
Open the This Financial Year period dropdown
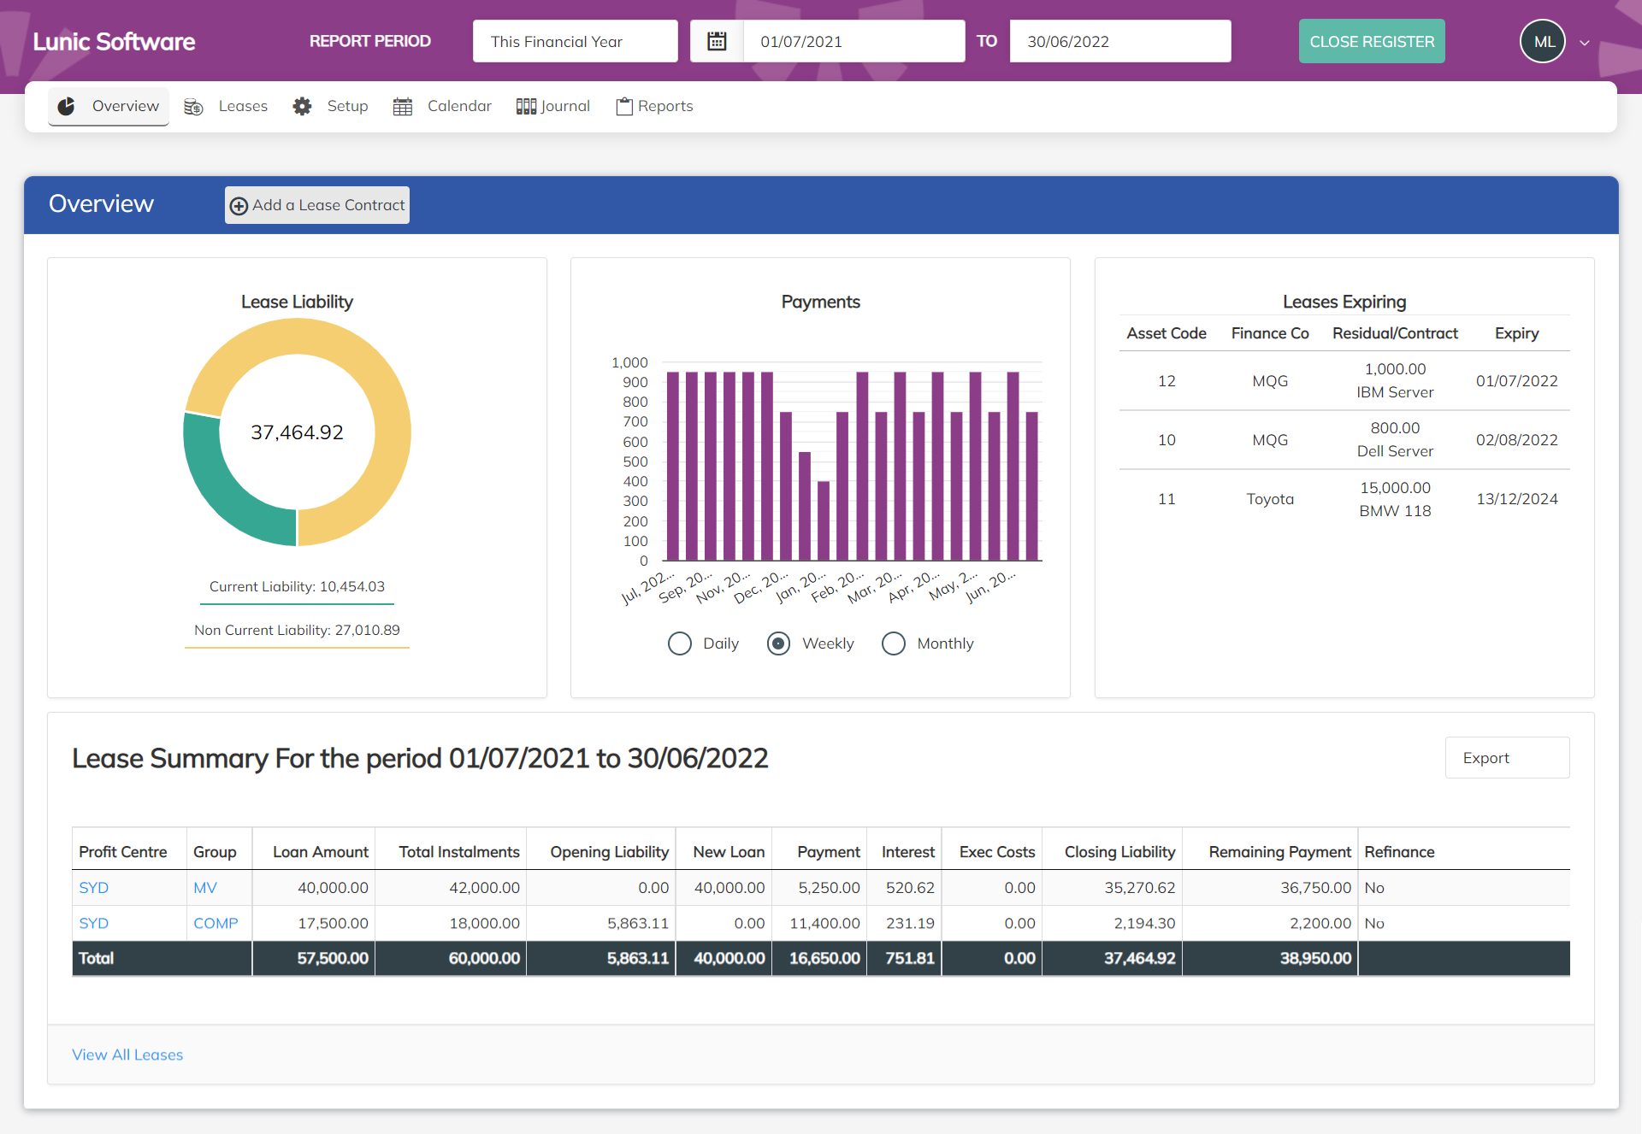[575, 41]
